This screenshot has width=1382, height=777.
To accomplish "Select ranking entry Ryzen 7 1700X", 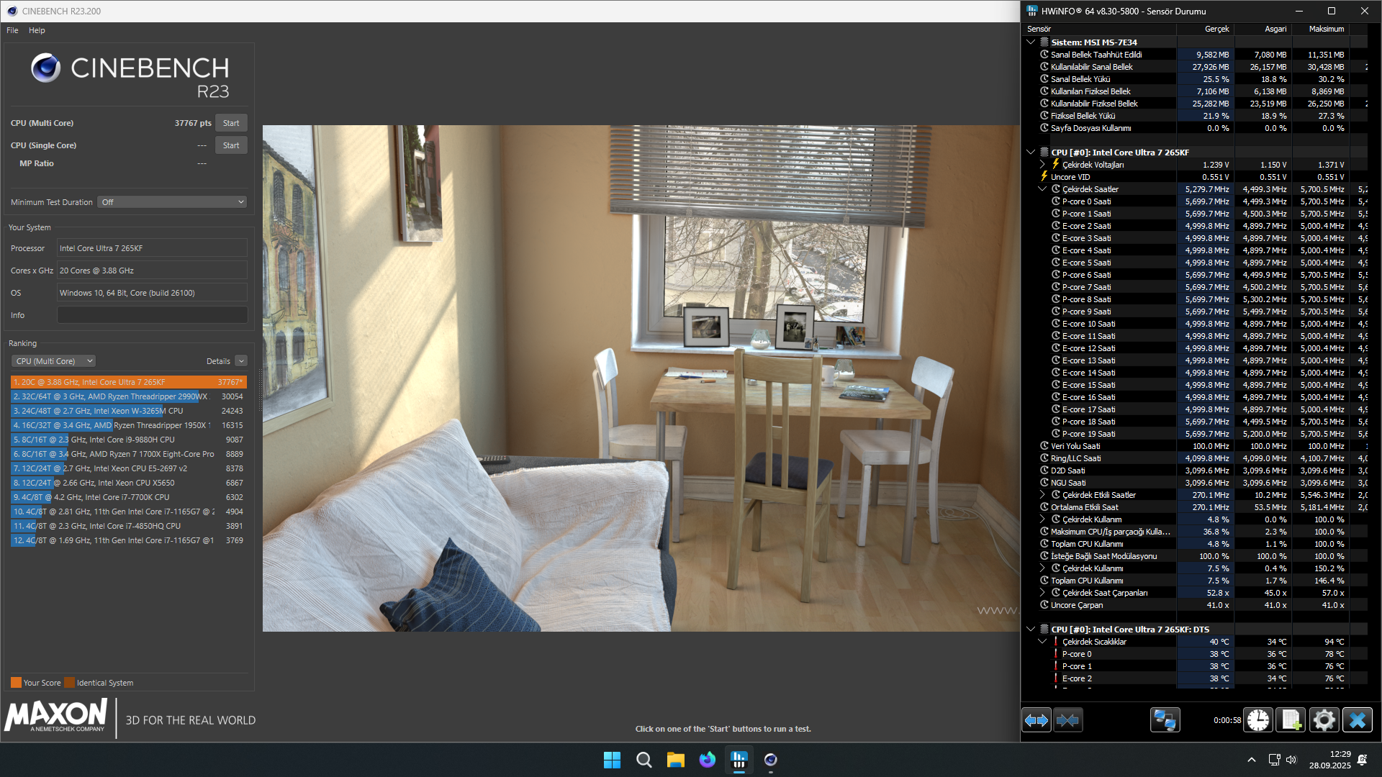I will coord(129,454).
